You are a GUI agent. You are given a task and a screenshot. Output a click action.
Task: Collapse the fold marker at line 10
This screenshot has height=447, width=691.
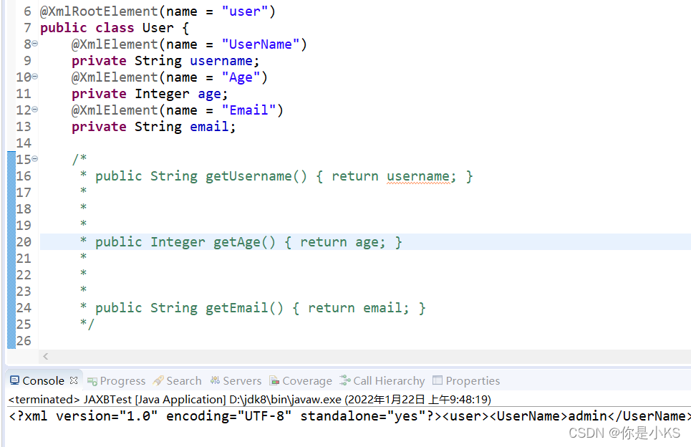(35, 76)
